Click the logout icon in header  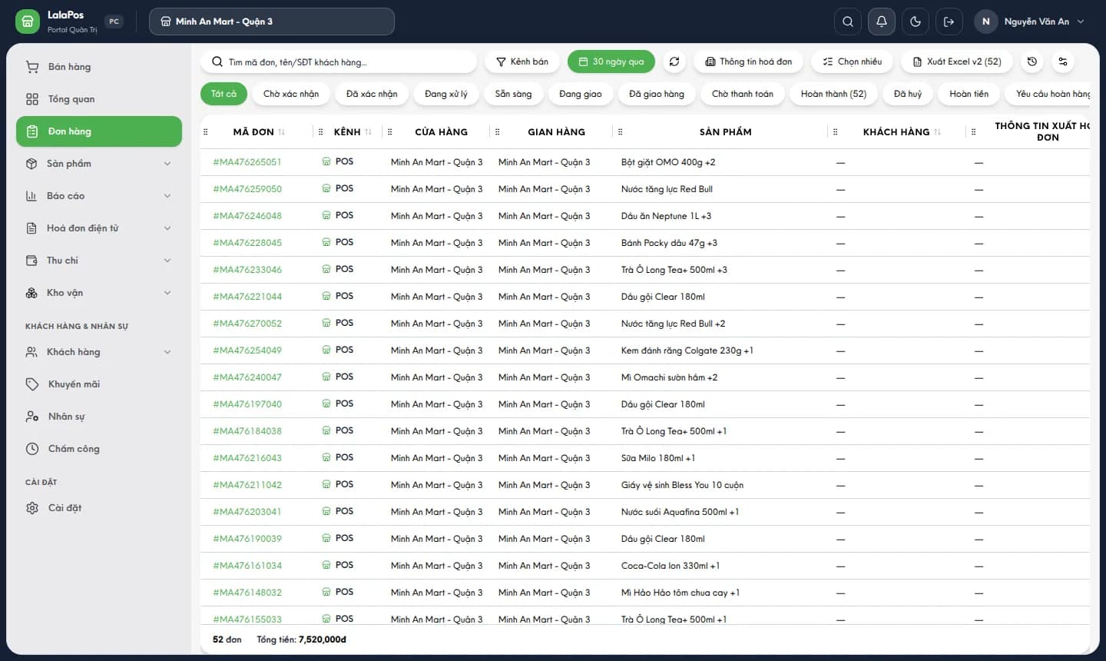click(949, 22)
